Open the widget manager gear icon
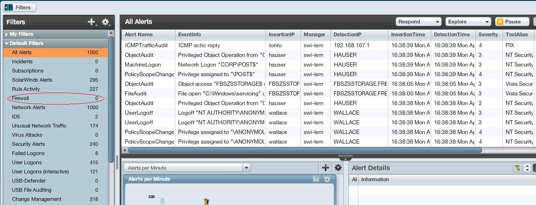536x205 pixels. pyautogui.click(x=338, y=167)
